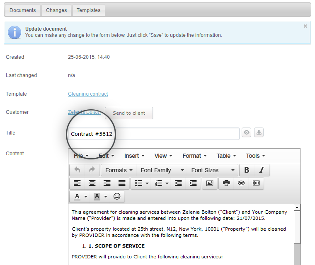Click the content area scrollbar thumb
This screenshot has width=315, height=265.
coord(297,227)
